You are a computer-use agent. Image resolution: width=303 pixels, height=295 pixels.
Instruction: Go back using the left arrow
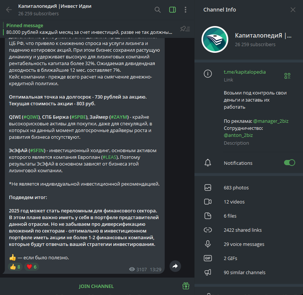[x=9, y=10]
